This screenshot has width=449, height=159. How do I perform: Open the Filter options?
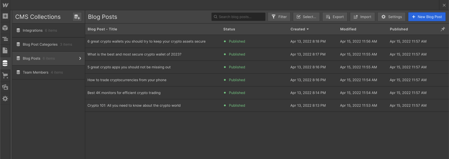tap(279, 17)
